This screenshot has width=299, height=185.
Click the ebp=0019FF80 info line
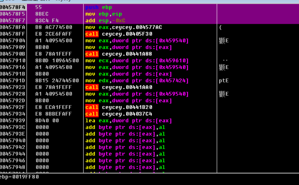click(x=19, y=177)
